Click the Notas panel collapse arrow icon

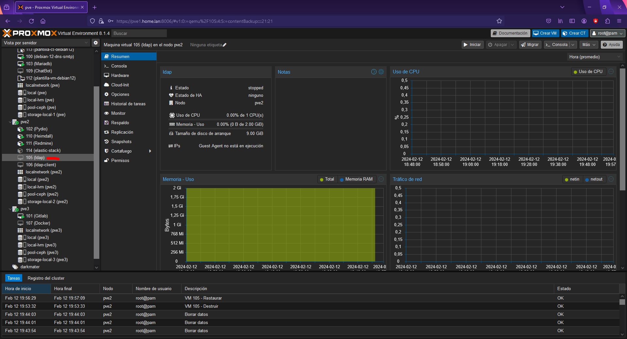(374, 72)
